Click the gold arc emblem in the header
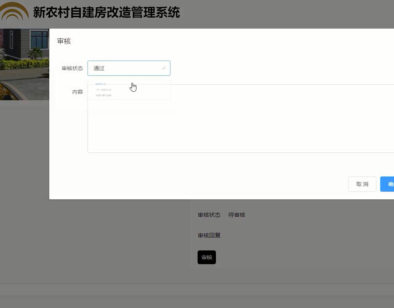 click(15, 13)
